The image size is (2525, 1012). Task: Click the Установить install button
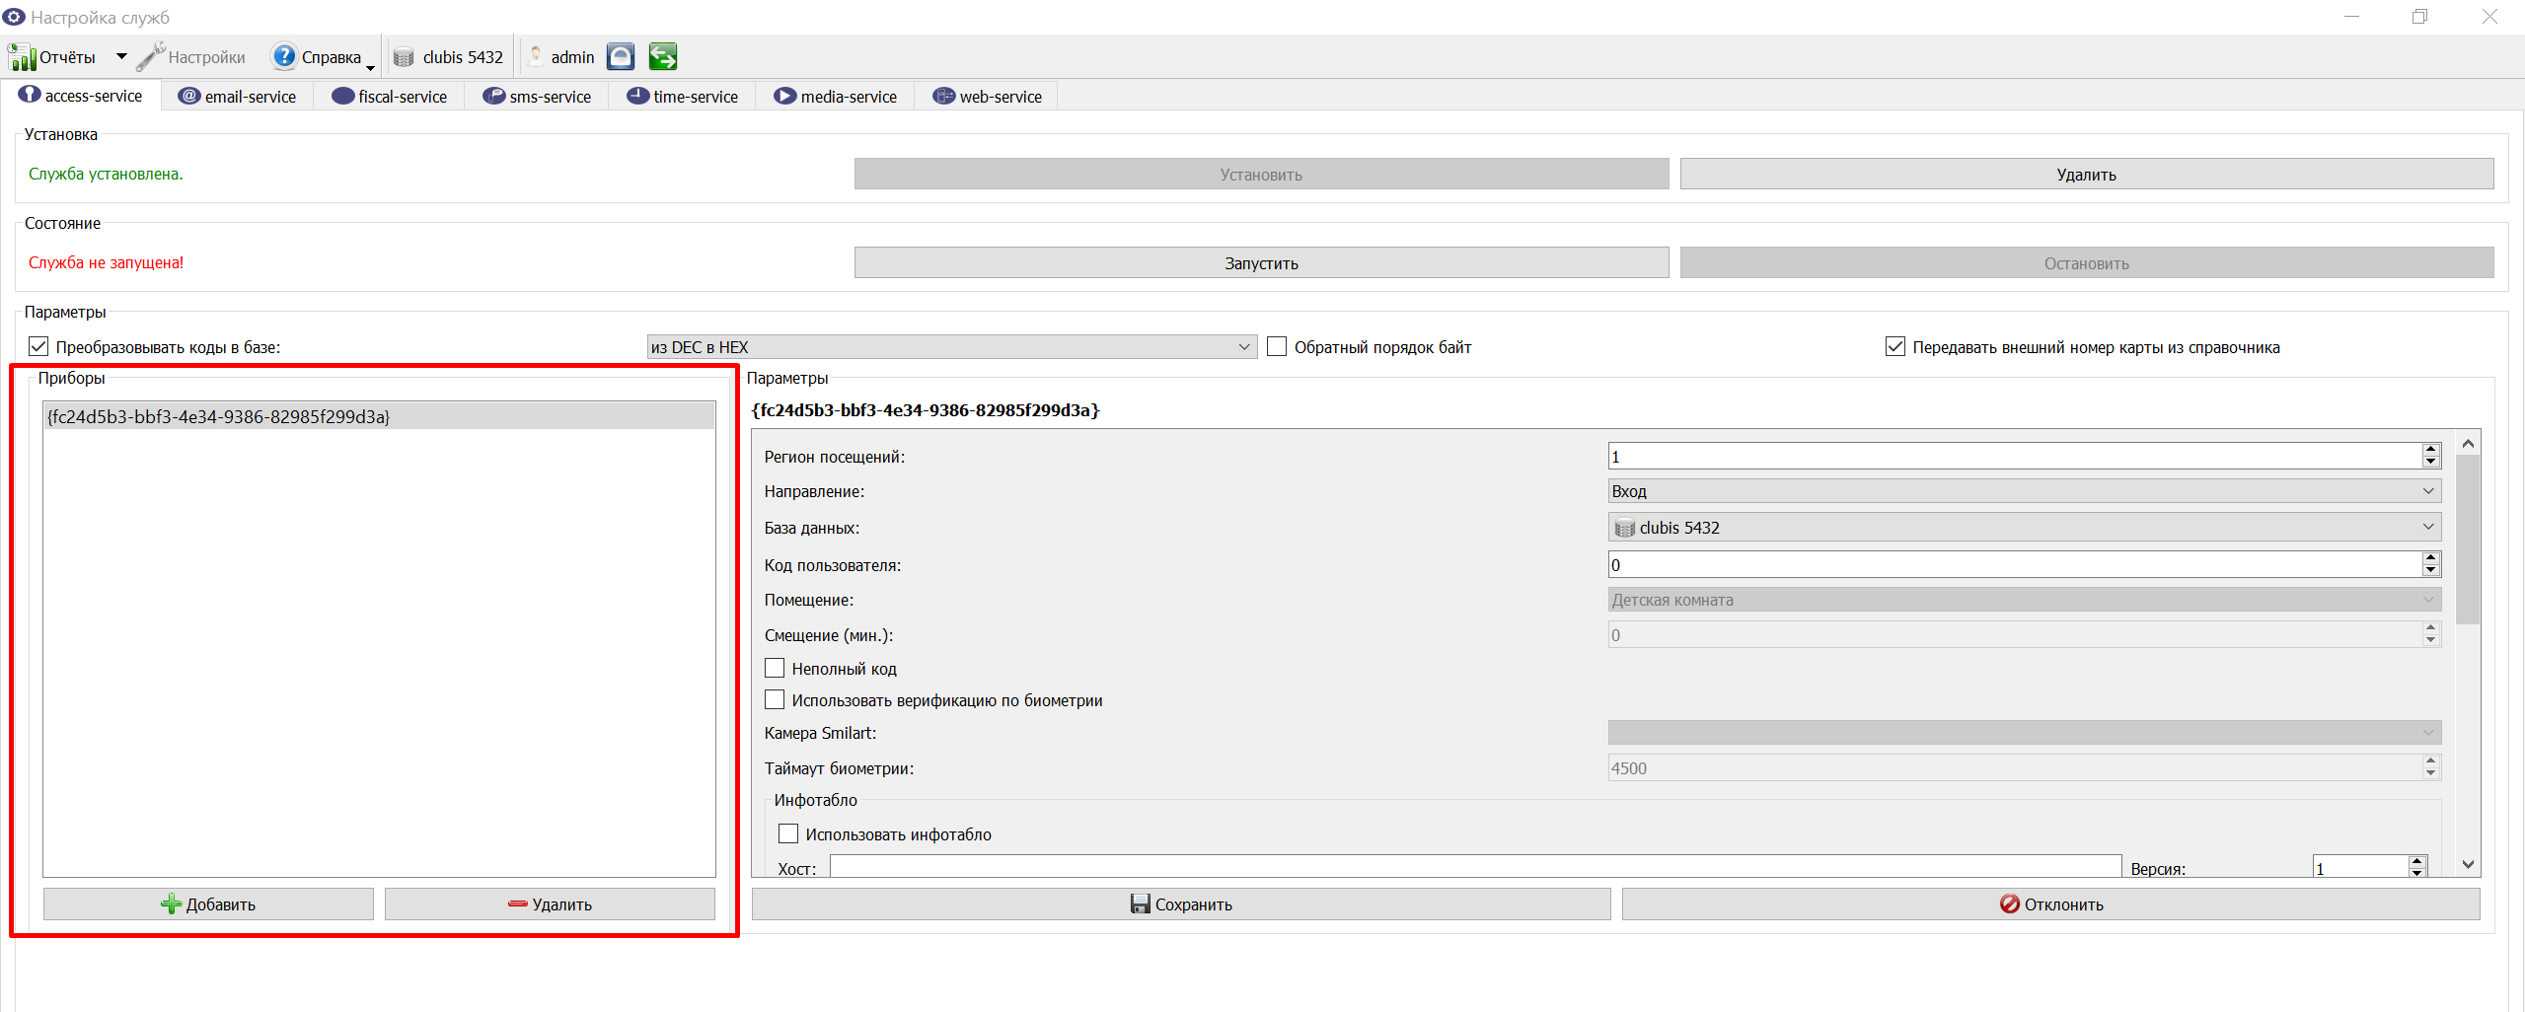[1261, 175]
